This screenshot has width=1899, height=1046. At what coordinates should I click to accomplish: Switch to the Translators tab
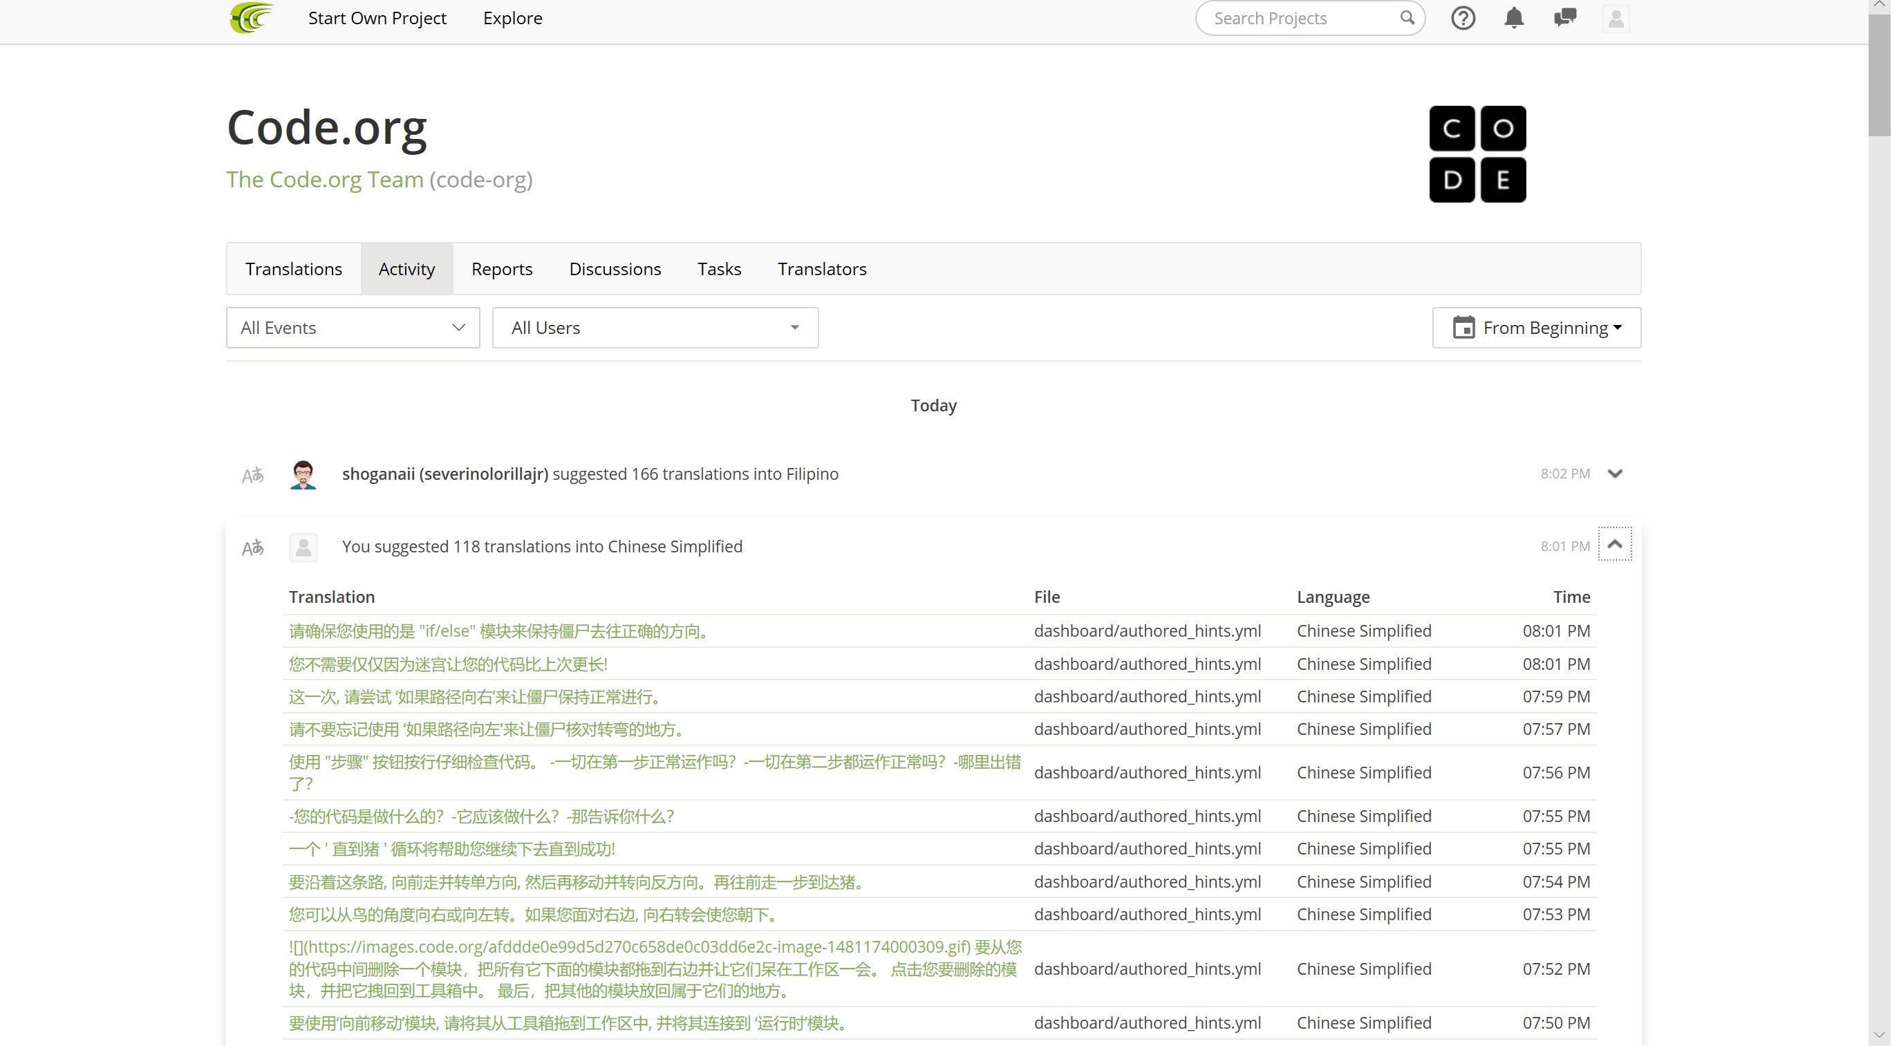click(x=821, y=269)
